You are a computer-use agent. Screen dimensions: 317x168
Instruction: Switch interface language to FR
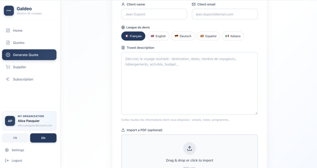tap(15, 138)
